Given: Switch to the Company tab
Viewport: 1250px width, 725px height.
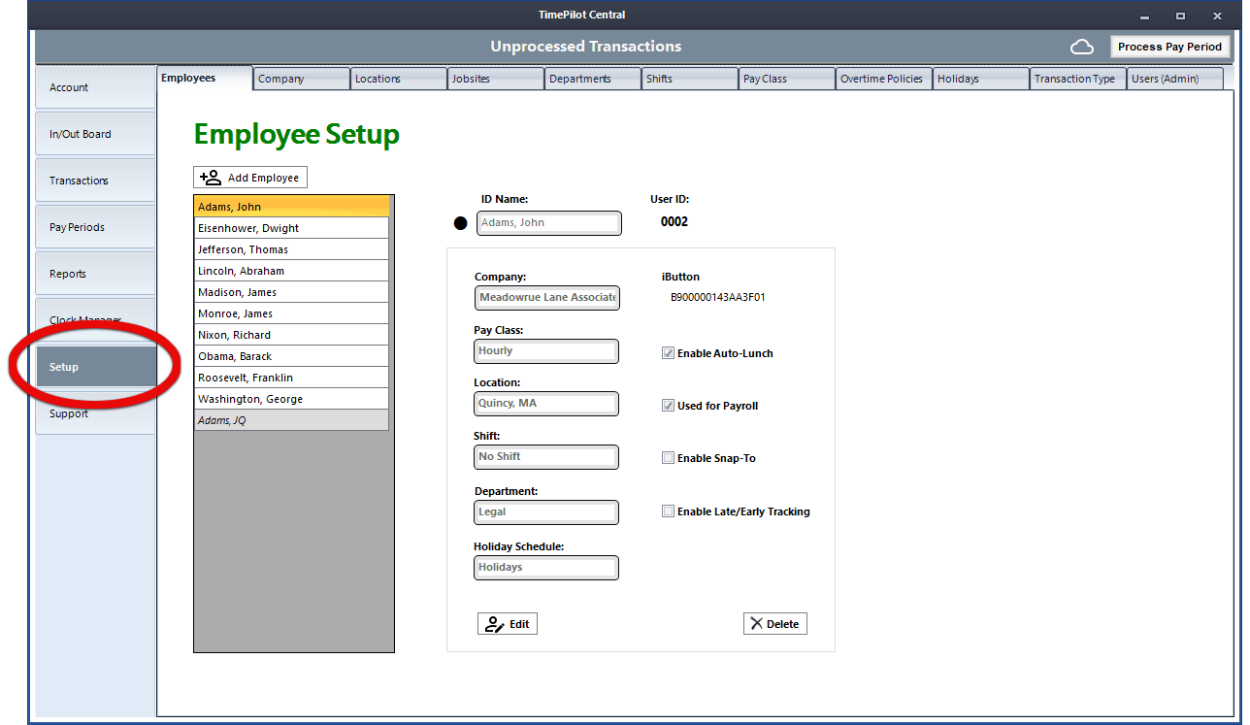Looking at the screenshot, I should (x=301, y=78).
